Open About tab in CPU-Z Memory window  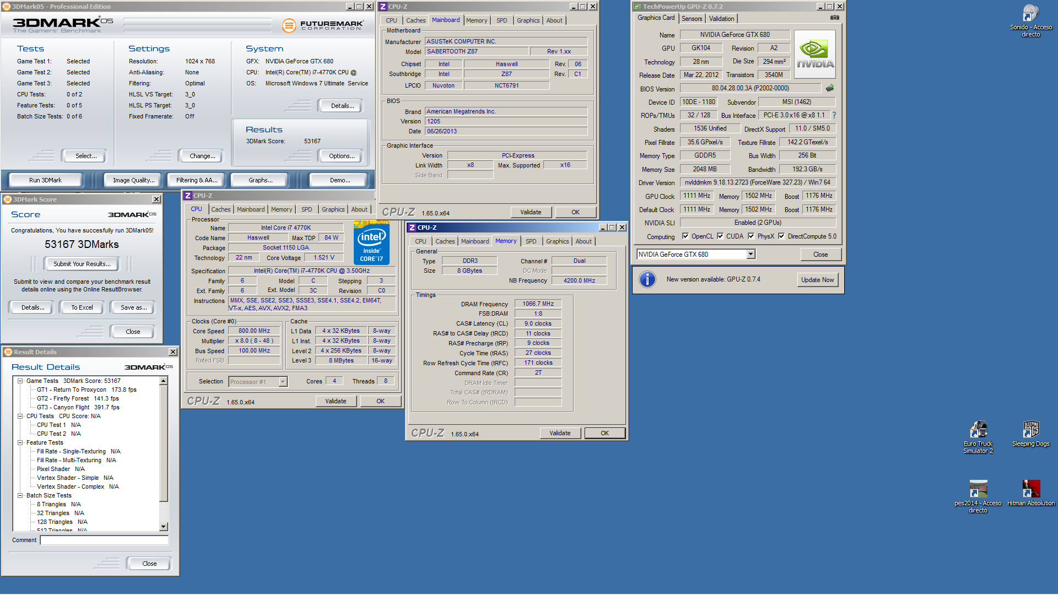coord(584,241)
